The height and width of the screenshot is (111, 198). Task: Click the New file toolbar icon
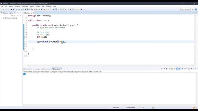pos(2,9)
